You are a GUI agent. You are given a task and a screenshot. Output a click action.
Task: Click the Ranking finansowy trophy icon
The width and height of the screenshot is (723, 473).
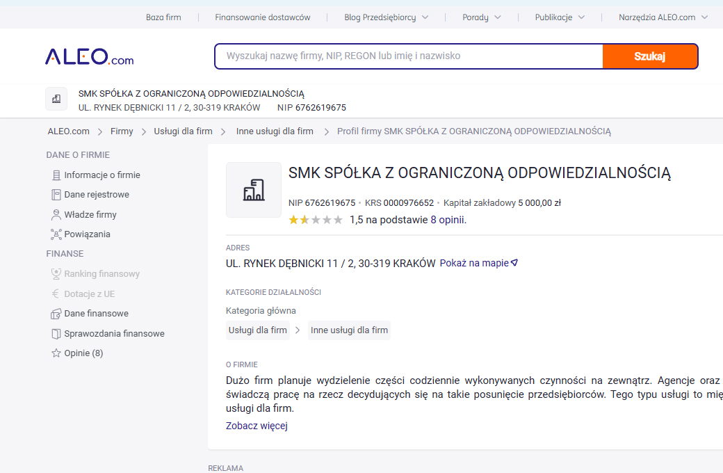tap(56, 274)
